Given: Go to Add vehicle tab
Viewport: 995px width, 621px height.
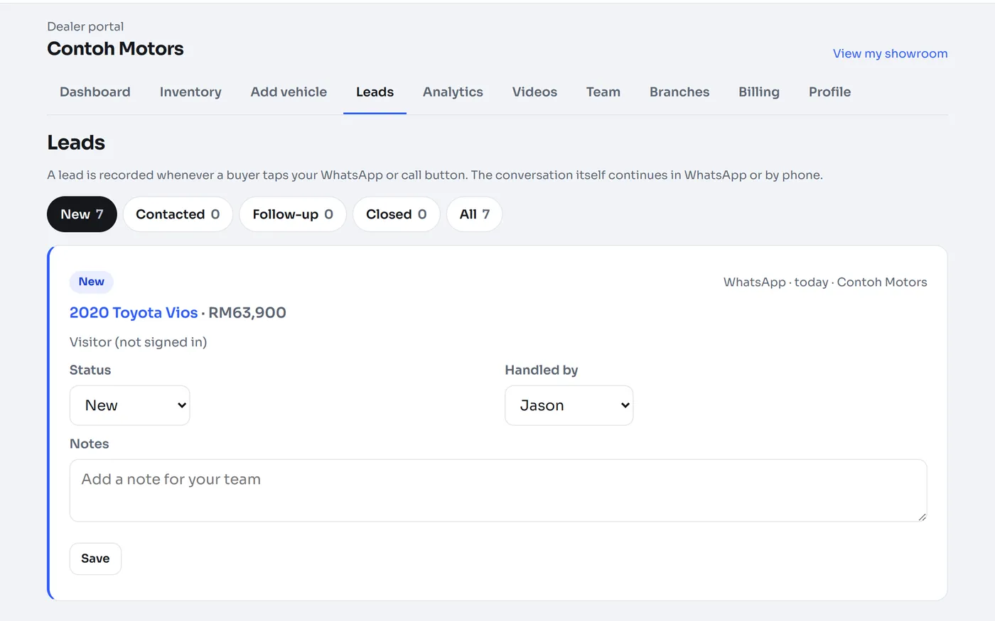Looking at the screenshot, I should pos(289,92).
